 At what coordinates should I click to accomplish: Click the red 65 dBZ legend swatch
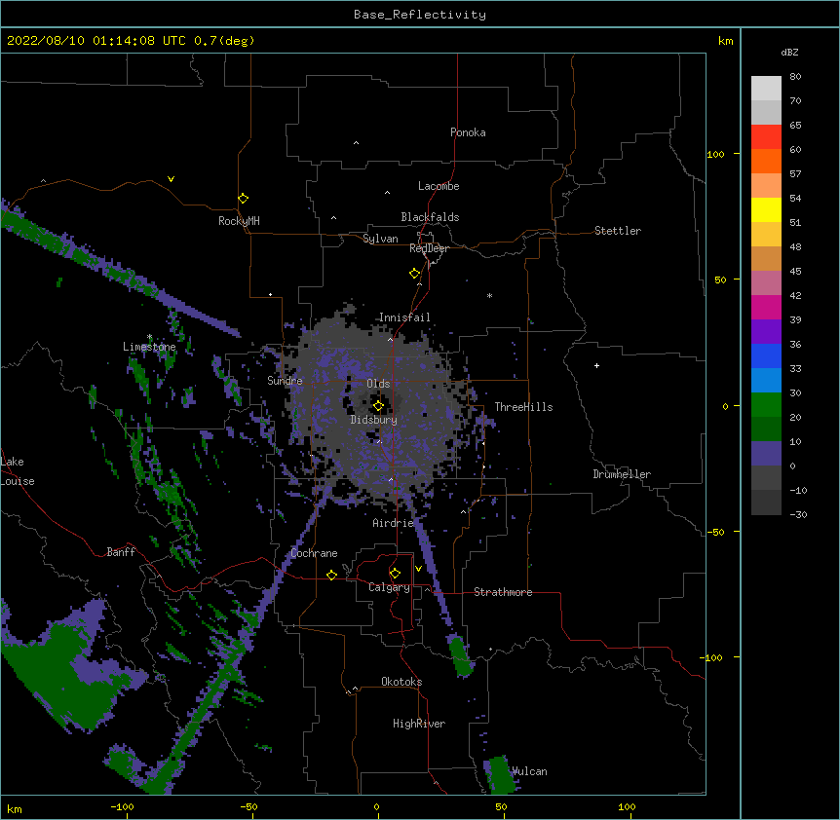766,136
